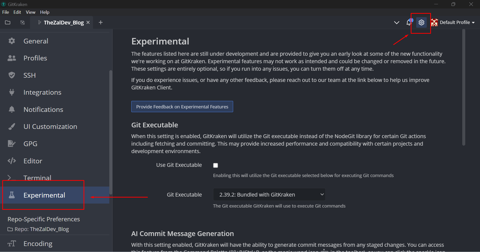
Task: Add a new tab with plus icon
Action: point(101,22)
